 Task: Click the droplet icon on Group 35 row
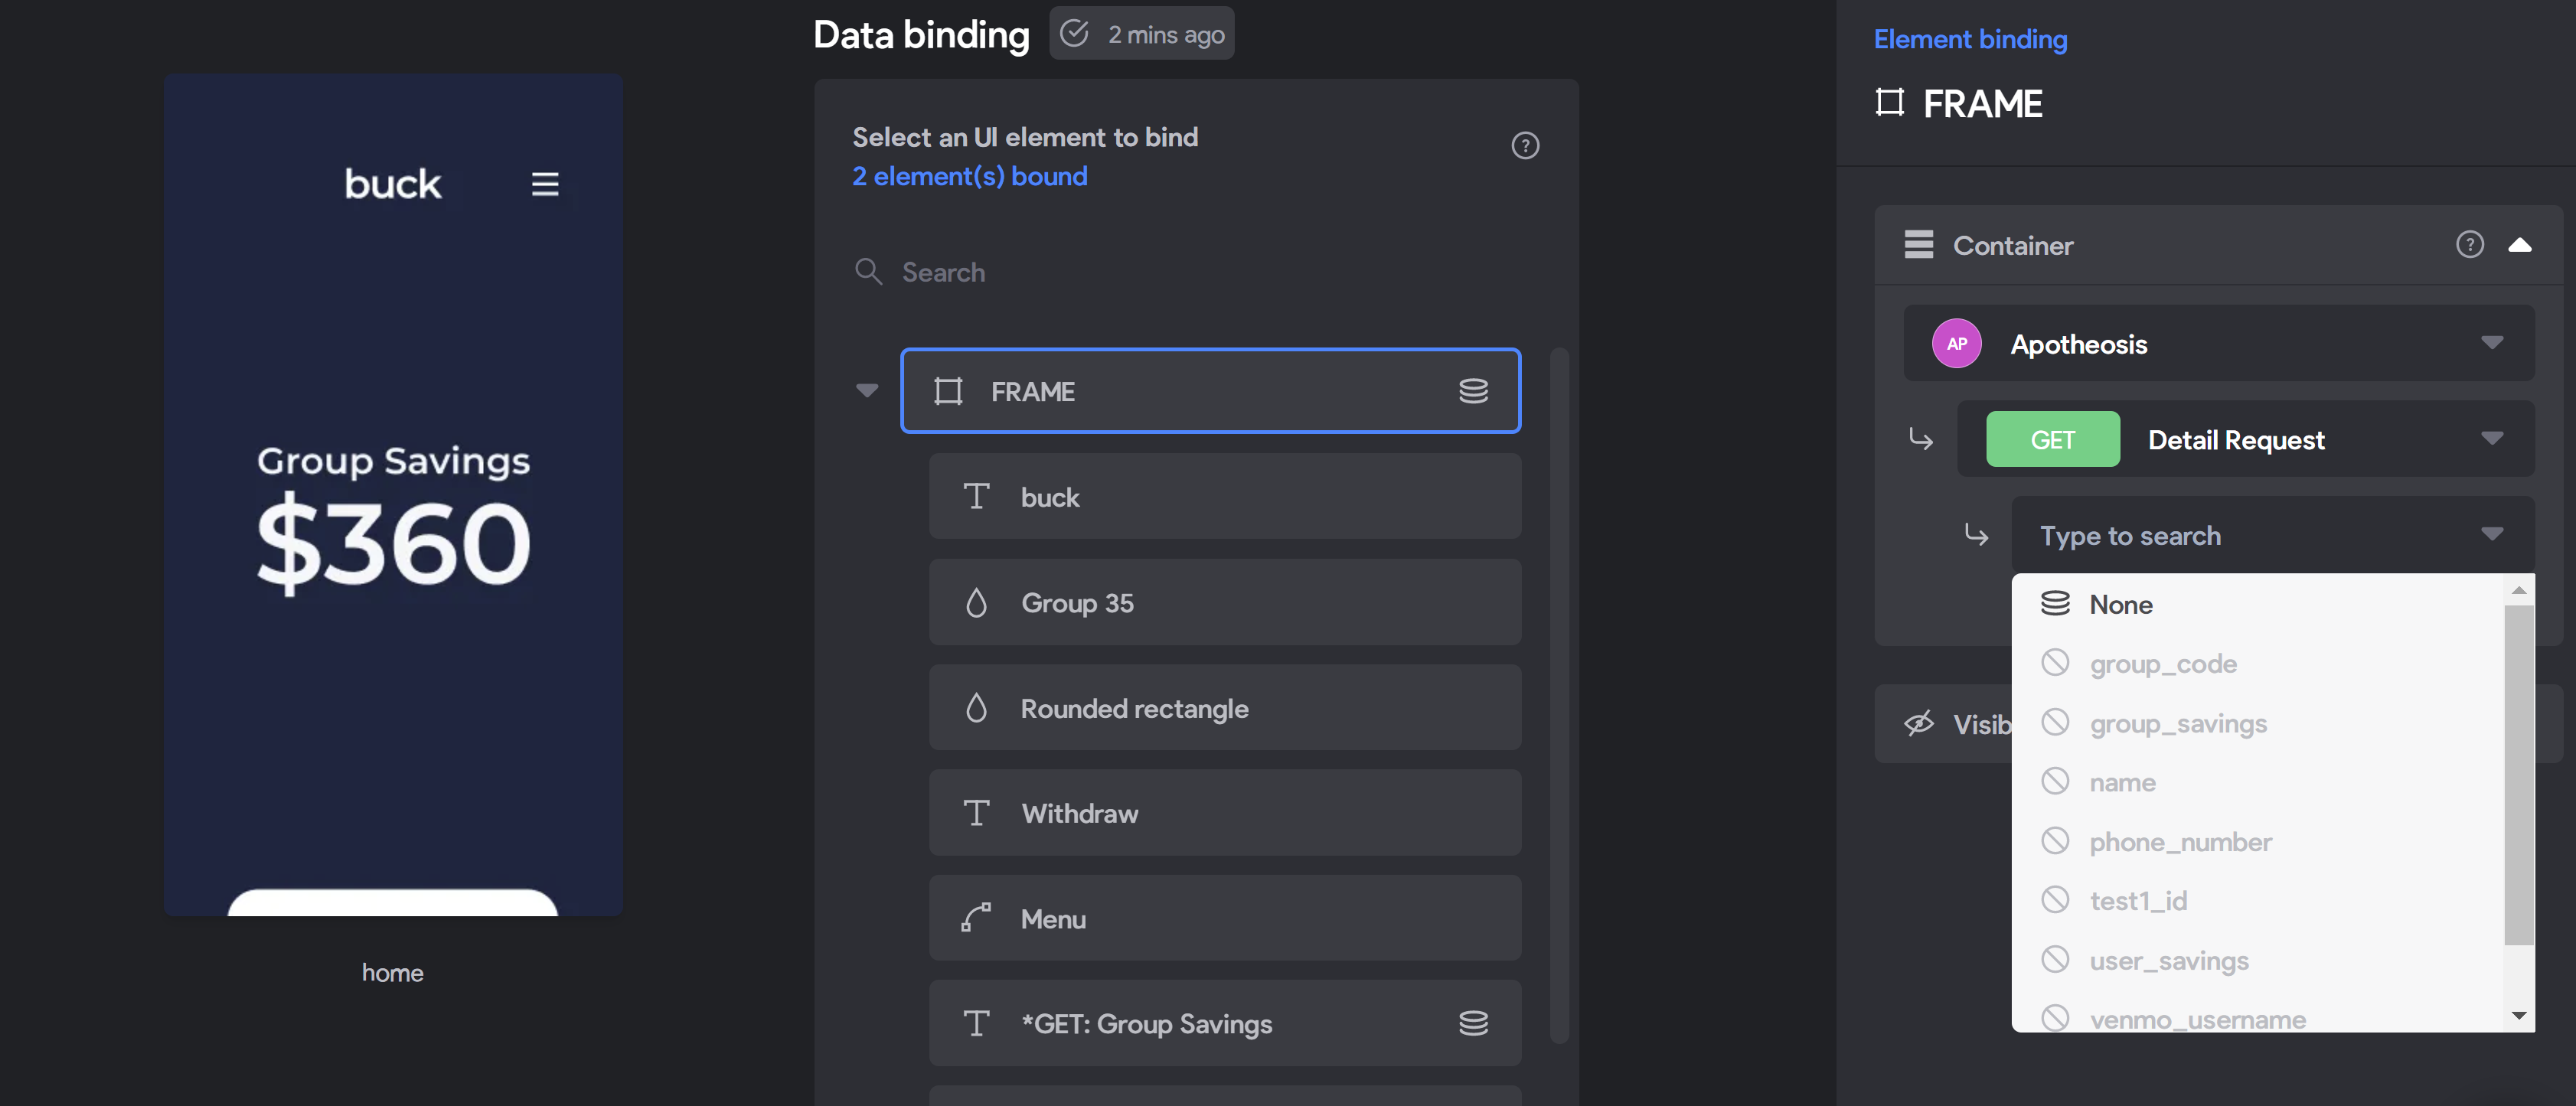point(976,602)
